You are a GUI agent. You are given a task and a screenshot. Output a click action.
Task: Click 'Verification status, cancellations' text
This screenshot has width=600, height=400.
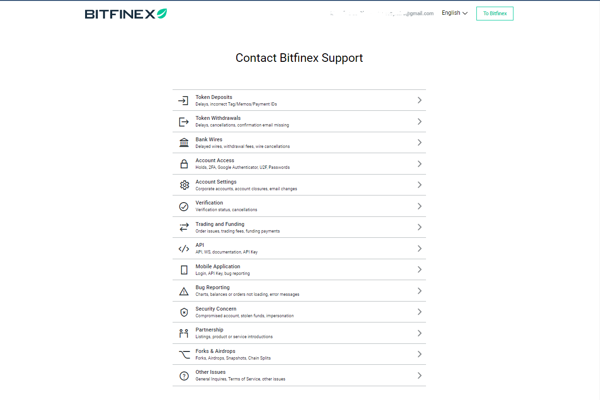(x=226, y=210)
